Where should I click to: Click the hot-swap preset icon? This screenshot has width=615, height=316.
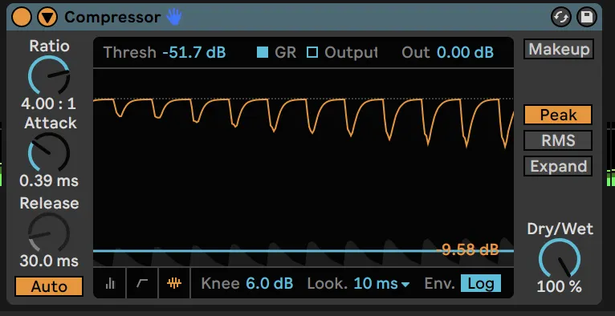coord(561,18)
